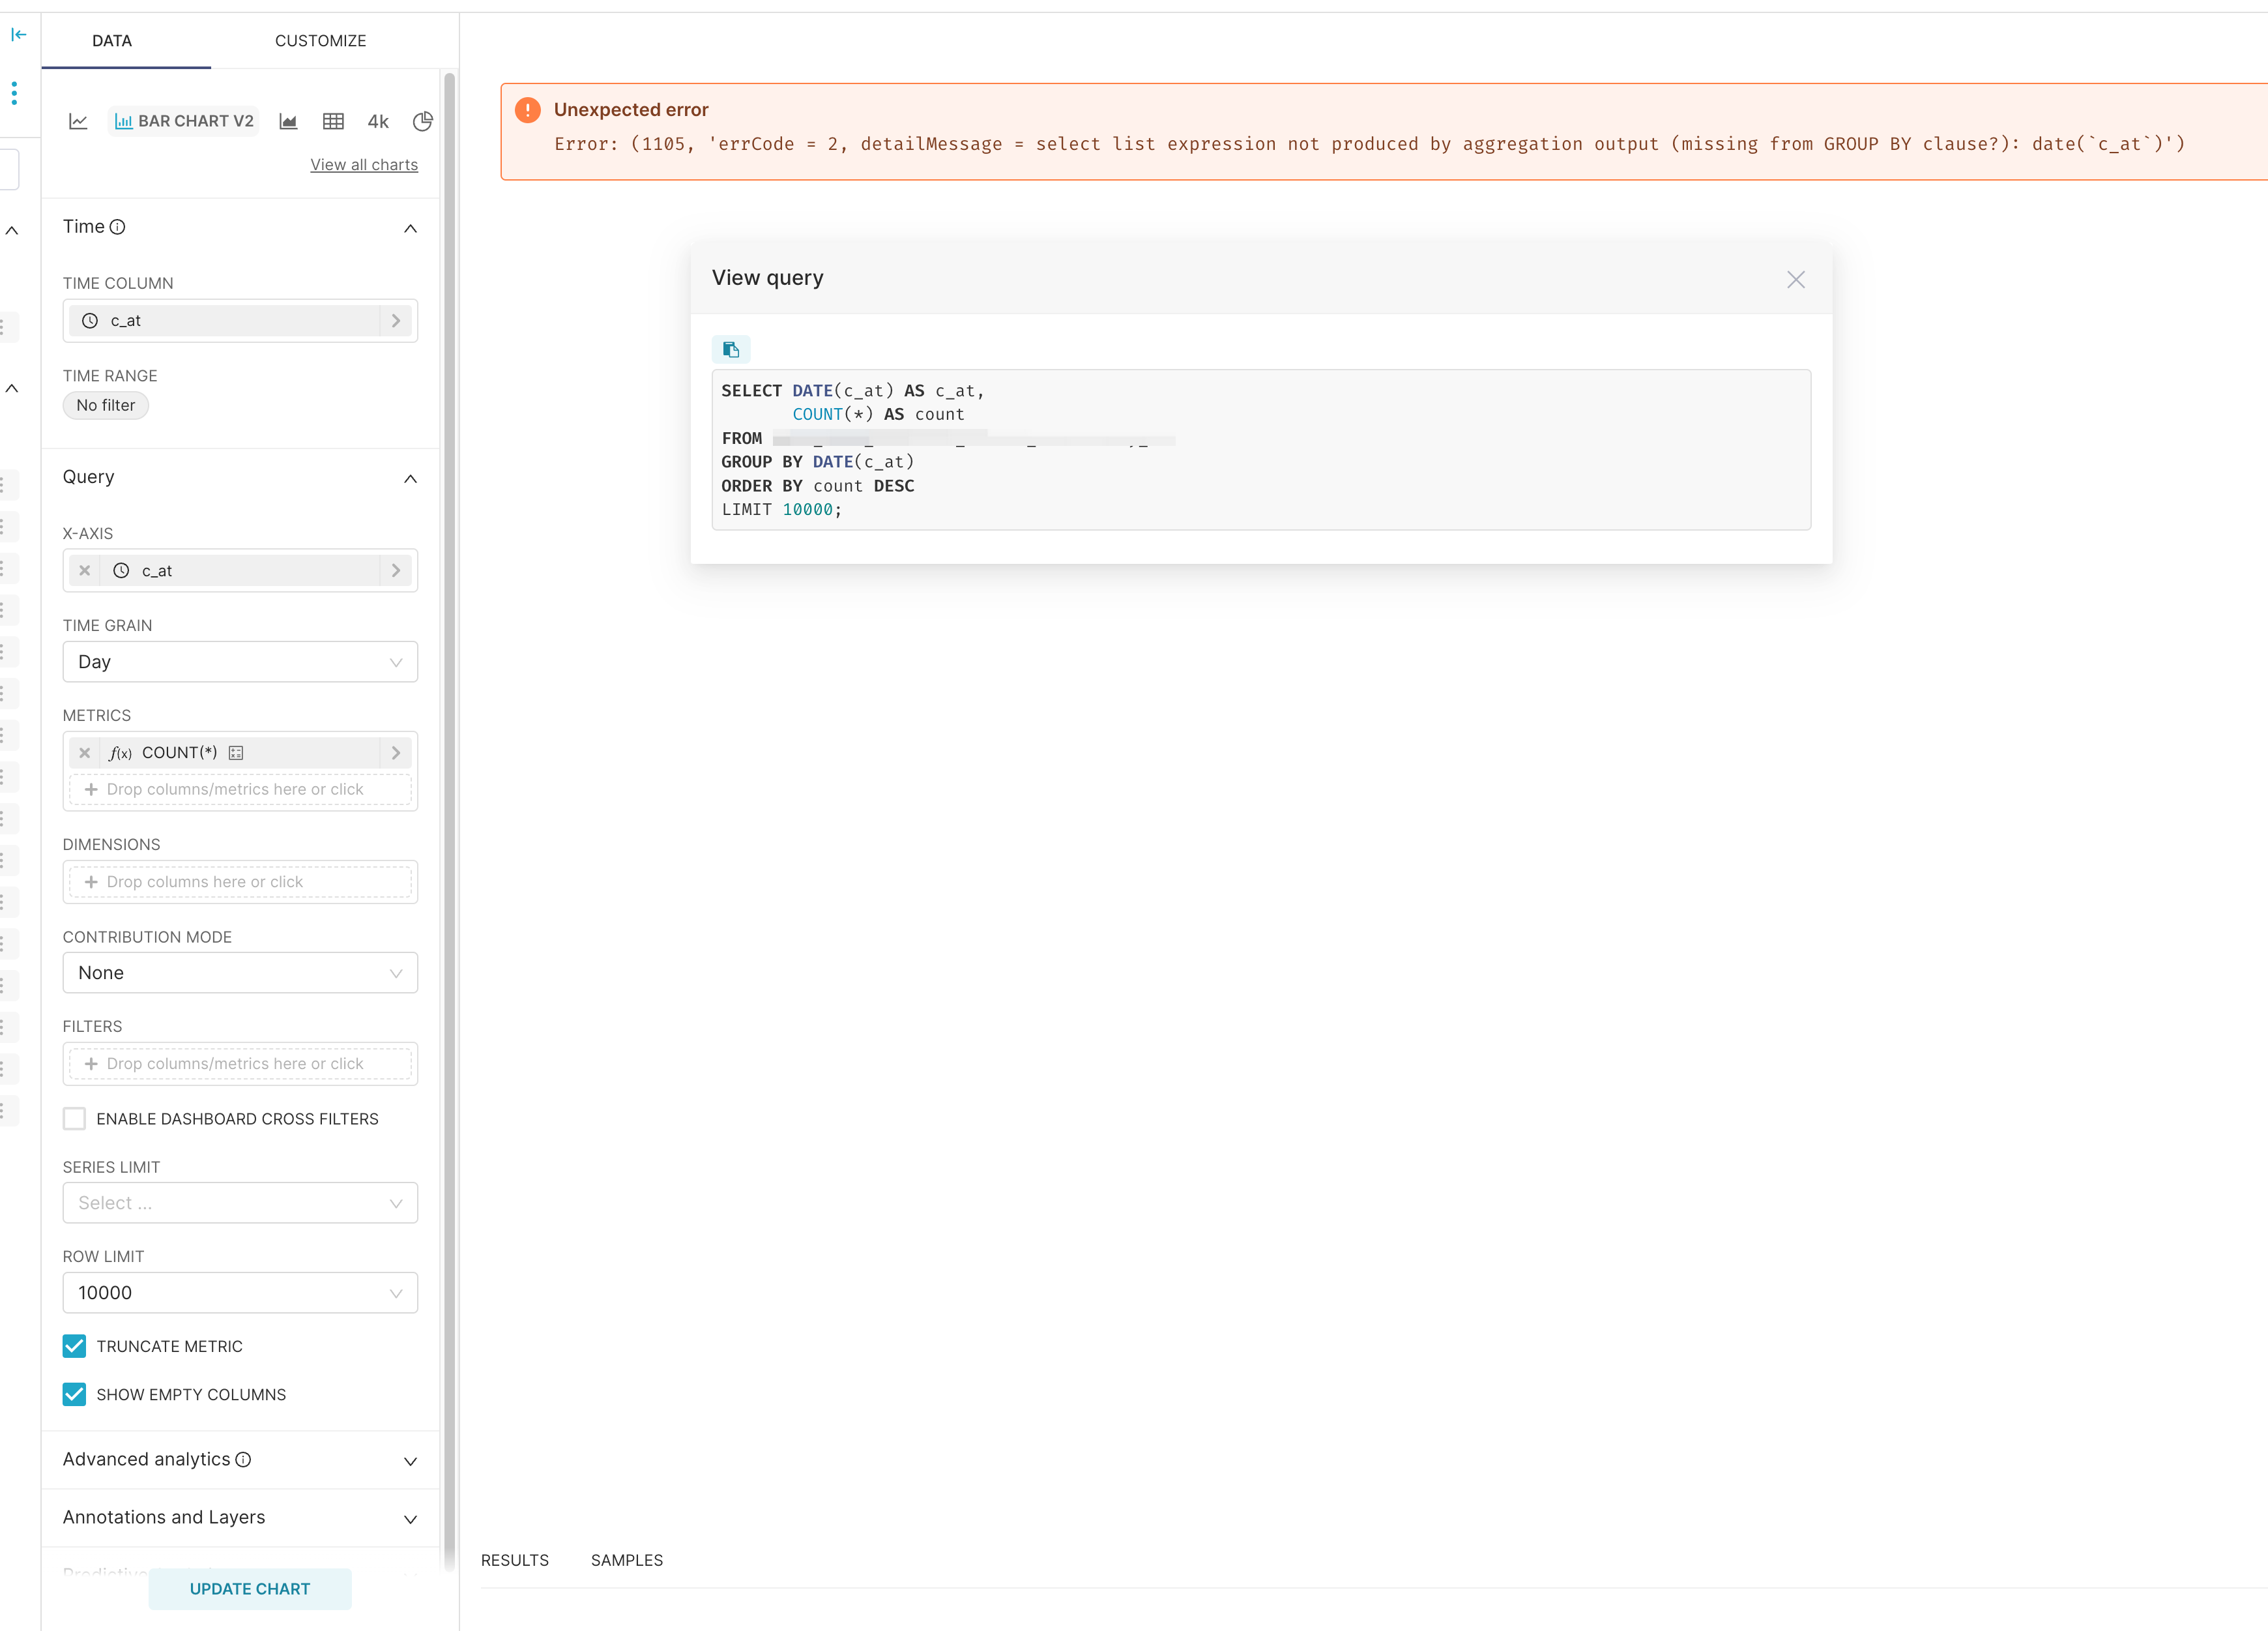Open the Samples tab at bottom
The height and width of the screenshot is (1631, 2268).
[626, 1560]
